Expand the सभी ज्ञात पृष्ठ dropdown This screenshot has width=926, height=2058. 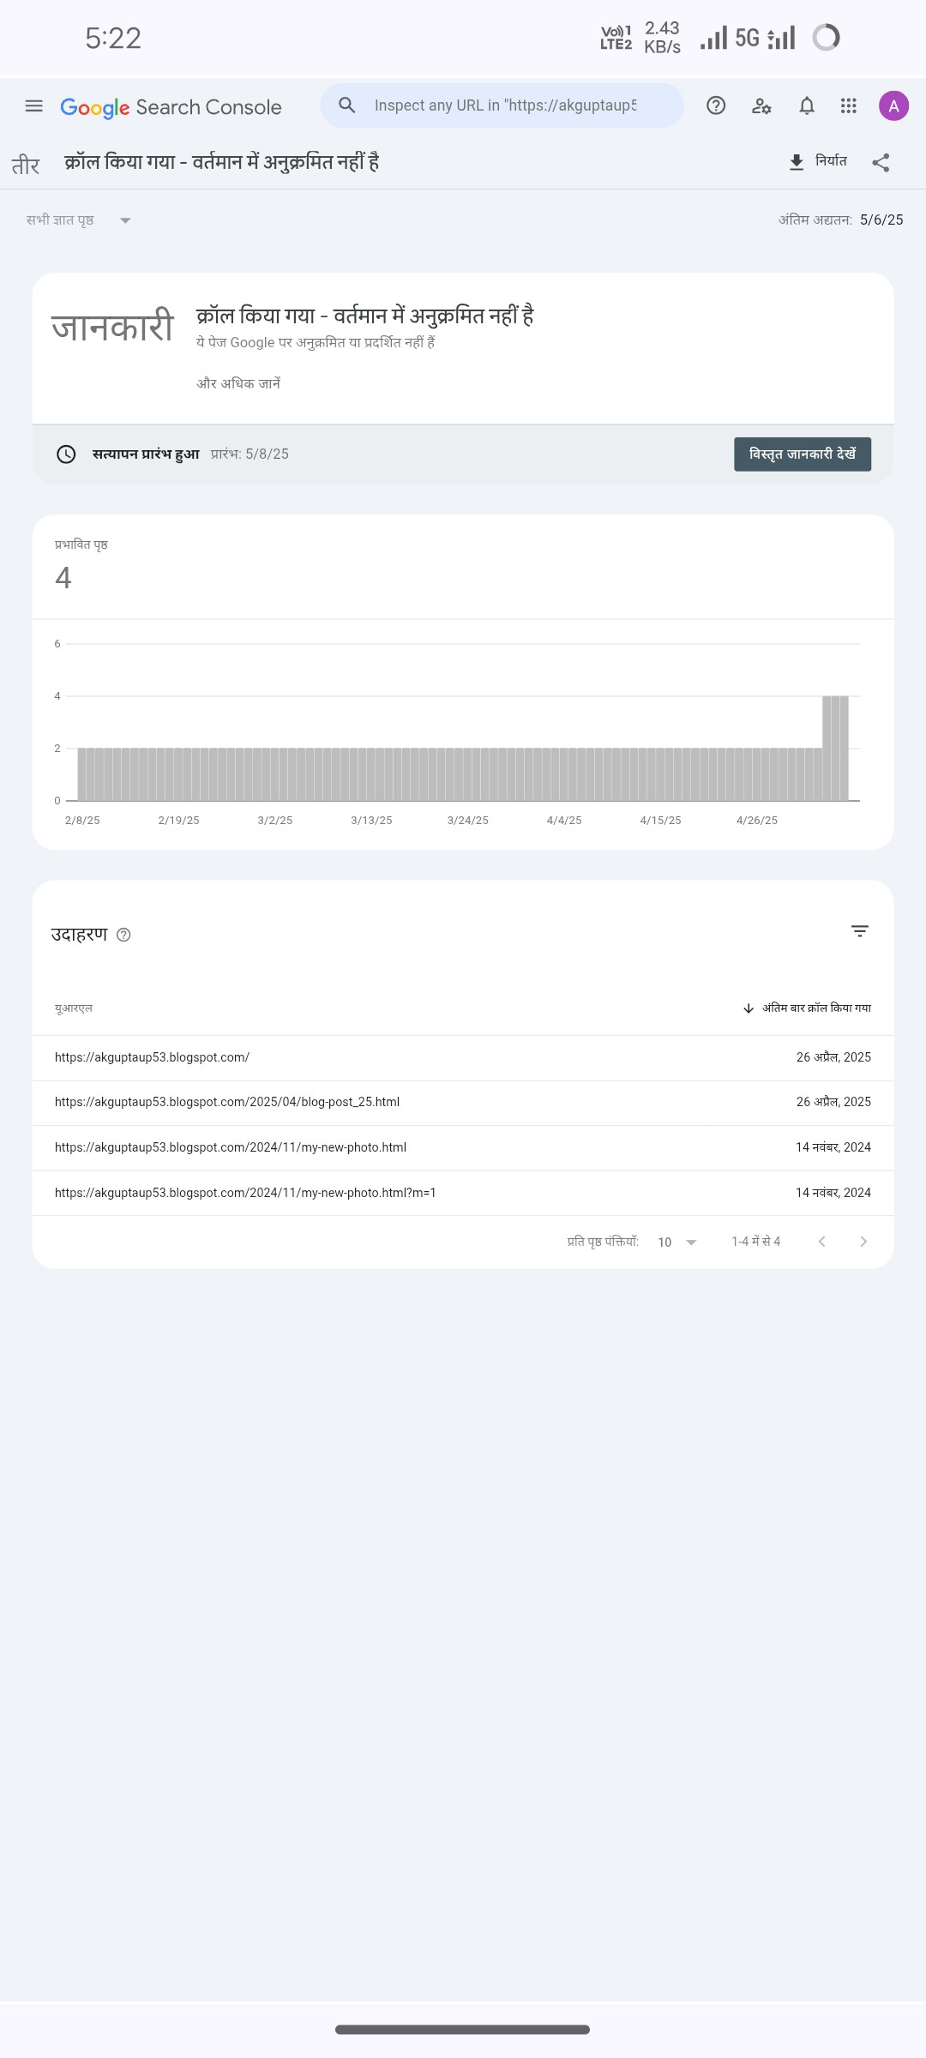79,220
